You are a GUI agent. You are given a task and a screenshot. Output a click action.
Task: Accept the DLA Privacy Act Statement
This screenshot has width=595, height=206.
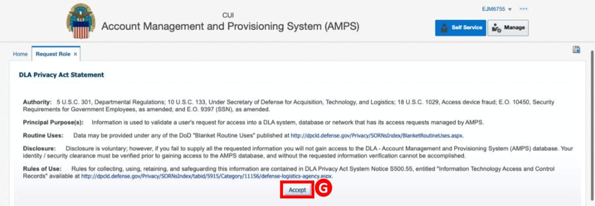(297, 190)
